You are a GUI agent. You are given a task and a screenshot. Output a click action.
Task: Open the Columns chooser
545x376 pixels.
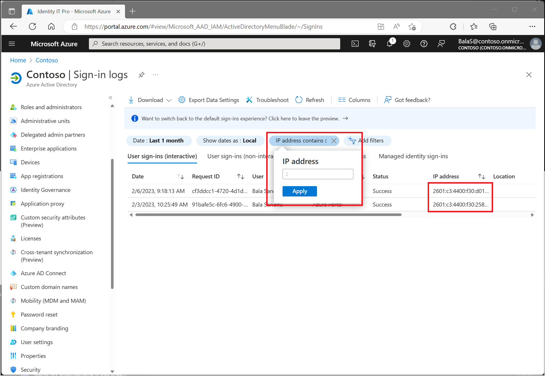pyautogui.click(x=354, y=100)
